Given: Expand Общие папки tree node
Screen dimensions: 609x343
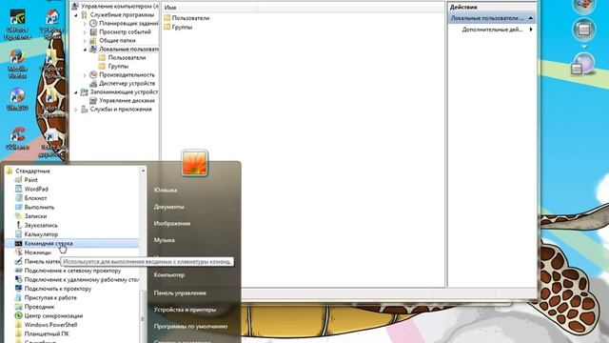Looking at the screenshot, I should tap(85, 41).
